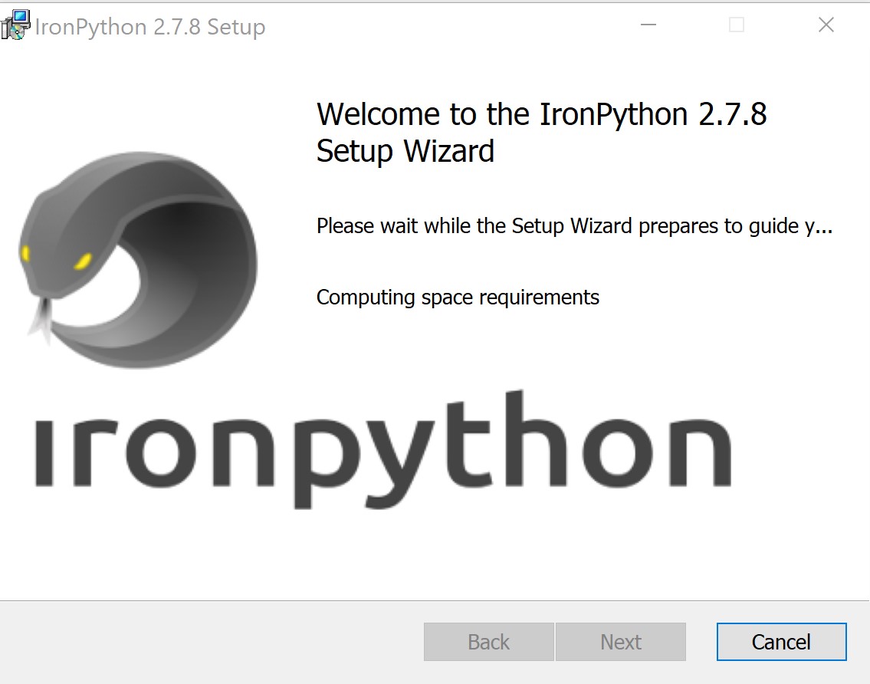Click the IronPython installer icon in the title bar

pyautogui.click(x=15, y=24)
